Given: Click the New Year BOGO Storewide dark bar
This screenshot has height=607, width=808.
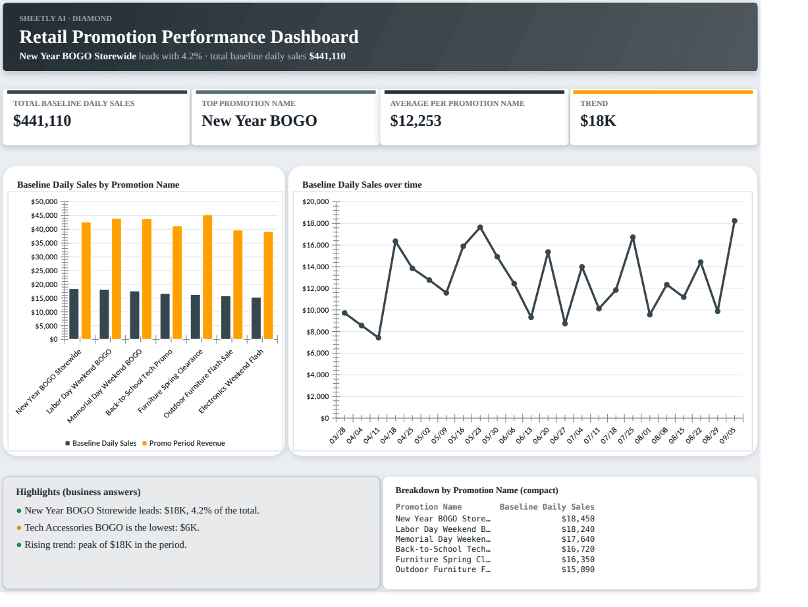Looking at the screenshot, I should pos(74,314).
